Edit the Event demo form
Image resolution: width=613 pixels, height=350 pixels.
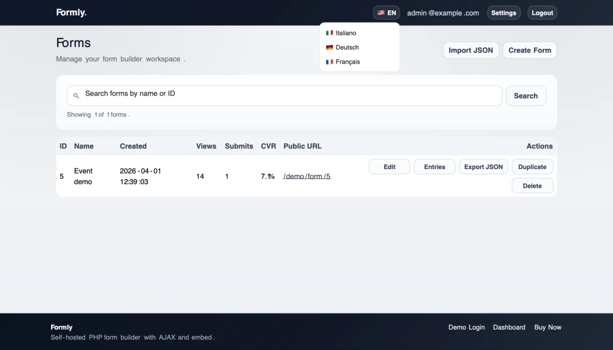(389, 167)
